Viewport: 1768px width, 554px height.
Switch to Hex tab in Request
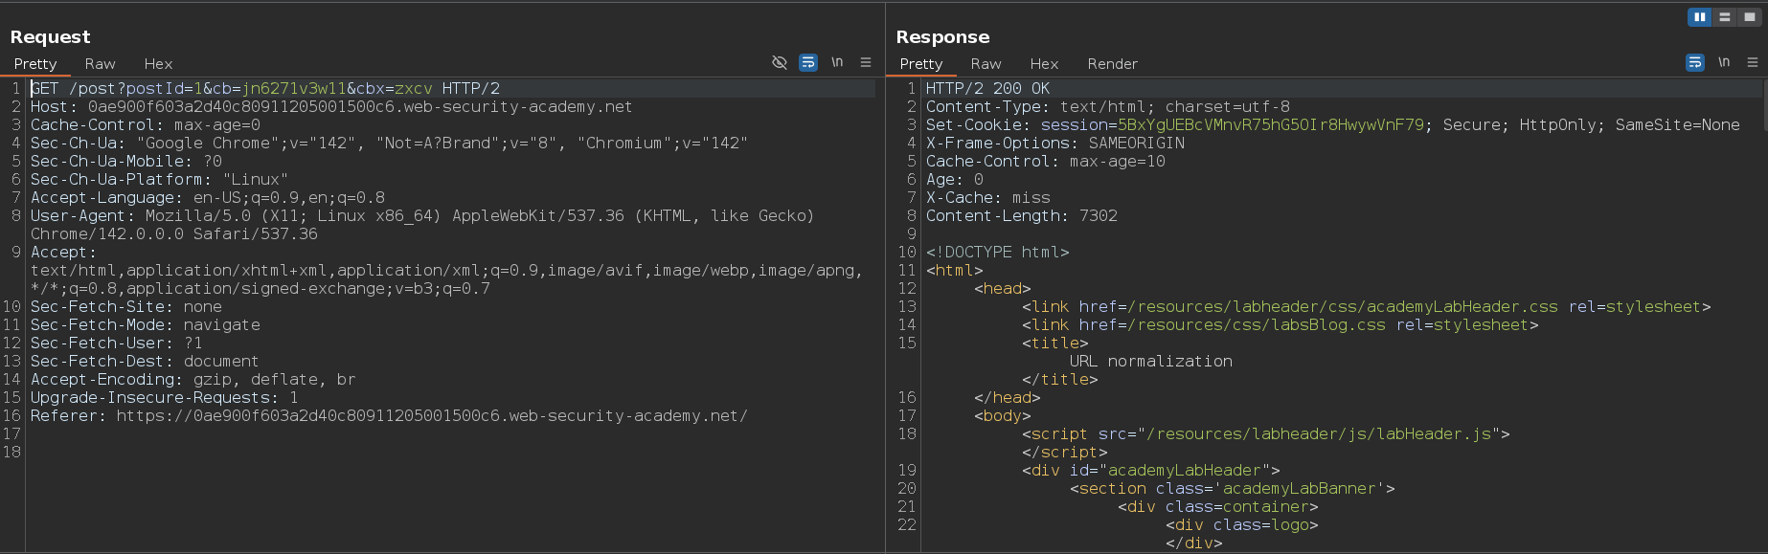158,64
